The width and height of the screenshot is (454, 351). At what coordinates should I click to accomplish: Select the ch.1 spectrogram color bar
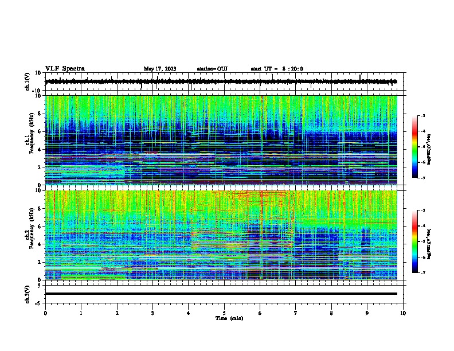coord(414,147)
